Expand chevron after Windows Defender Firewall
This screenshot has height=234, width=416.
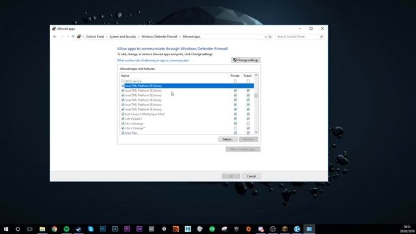coord(180,36)
